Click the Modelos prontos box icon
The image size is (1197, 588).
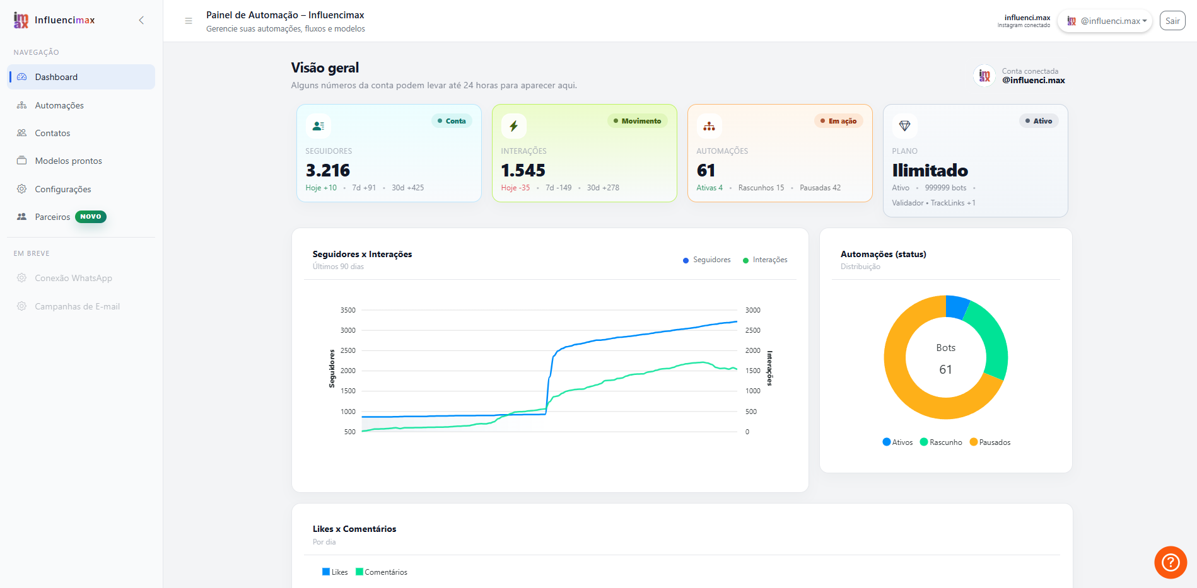click(x=22, y=161)
